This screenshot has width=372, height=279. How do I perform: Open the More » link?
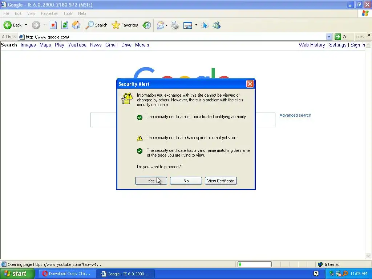click(x=142, y=45)
